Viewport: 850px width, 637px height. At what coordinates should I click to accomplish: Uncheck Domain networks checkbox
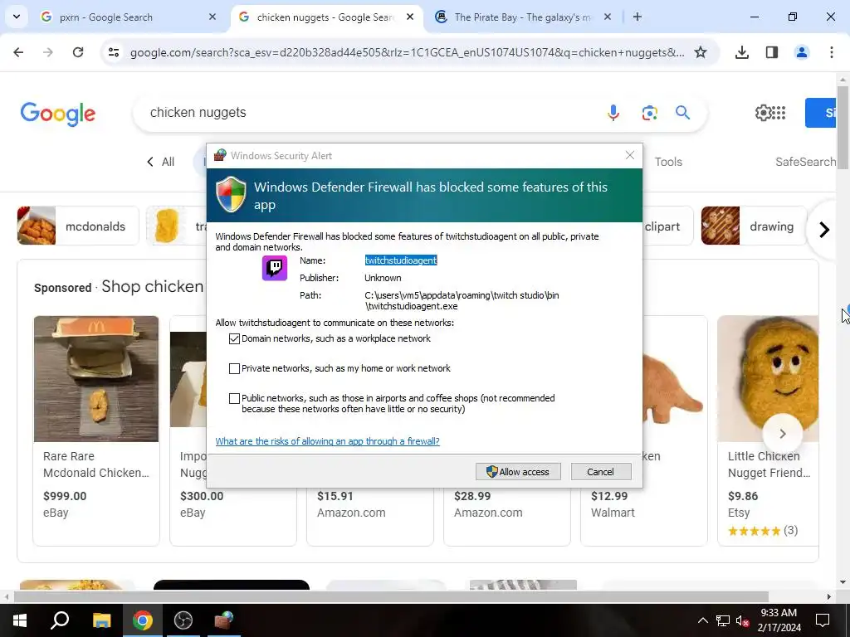[234, 338]
